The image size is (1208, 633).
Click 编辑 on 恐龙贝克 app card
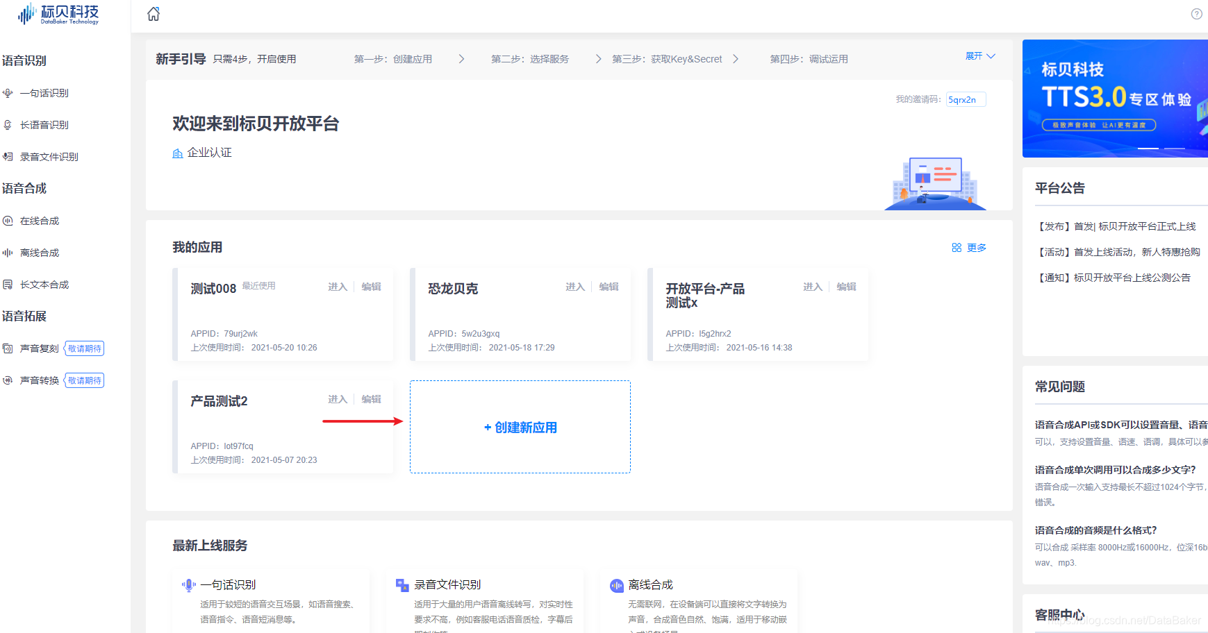pos(609,287)
